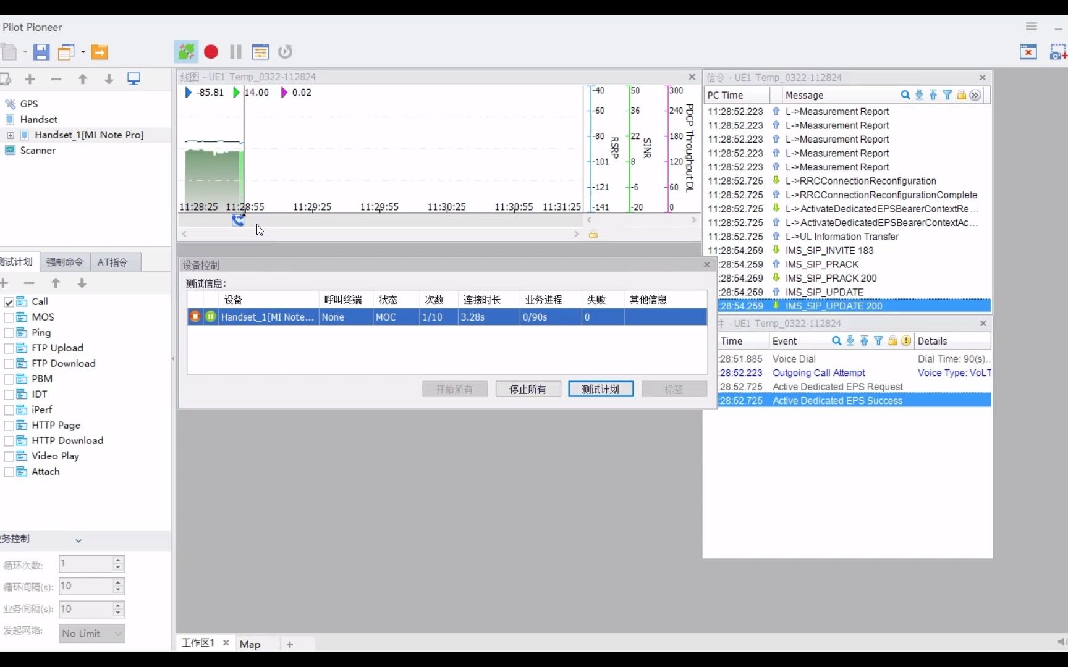
Task: Open the layout icon dropdown arrow
Action: (83, 52)
